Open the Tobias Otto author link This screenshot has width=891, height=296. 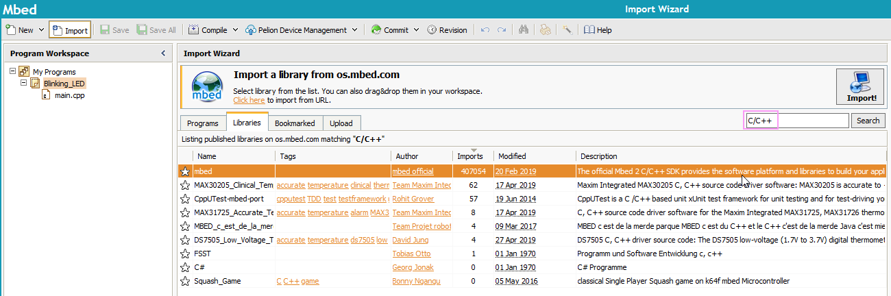pyautogui.click(x=413, y=254)
